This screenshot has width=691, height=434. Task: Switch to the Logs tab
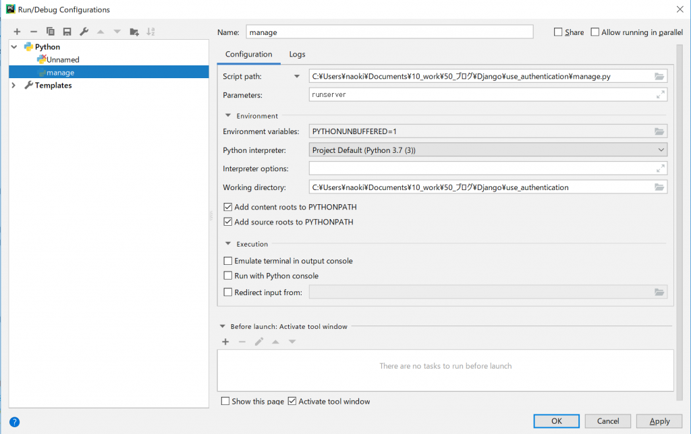coord(297,54)
